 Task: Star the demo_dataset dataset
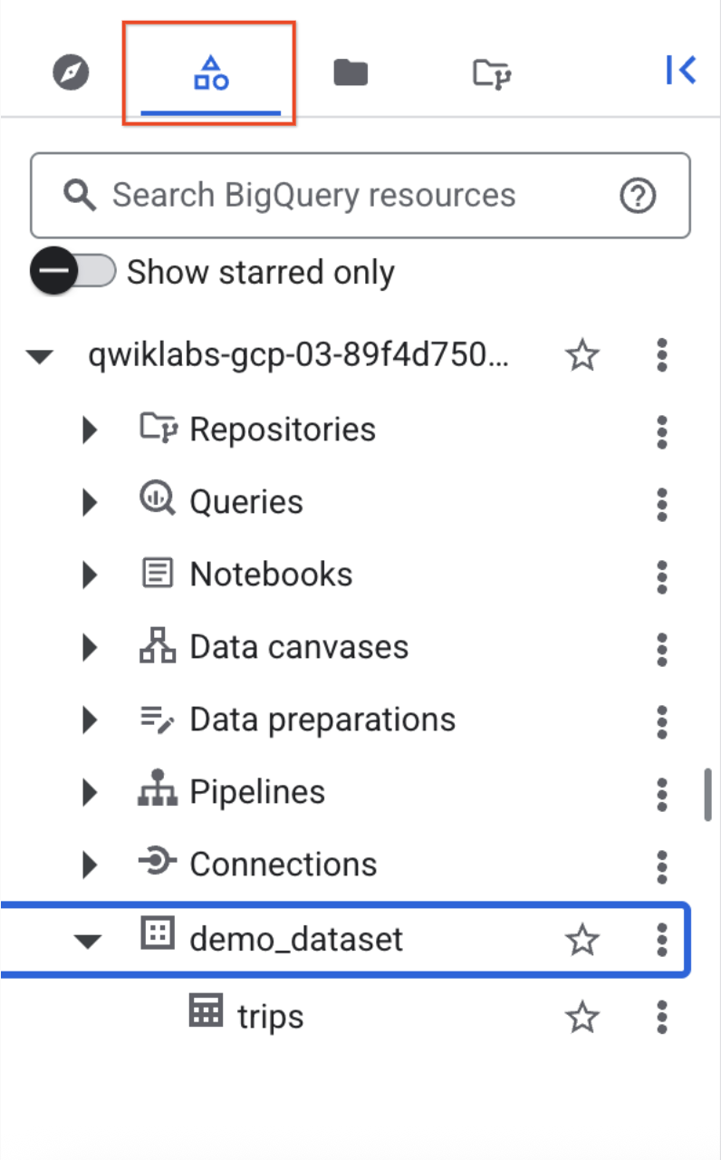582,940
